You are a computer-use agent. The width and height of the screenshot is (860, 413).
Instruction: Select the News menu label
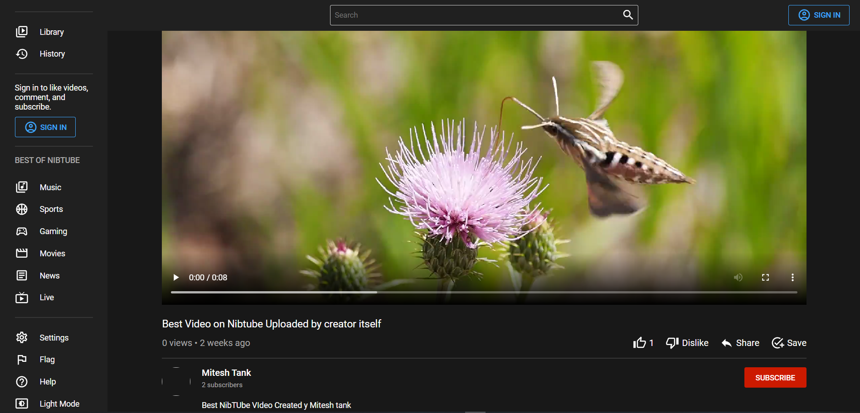(x=49, y=276)
